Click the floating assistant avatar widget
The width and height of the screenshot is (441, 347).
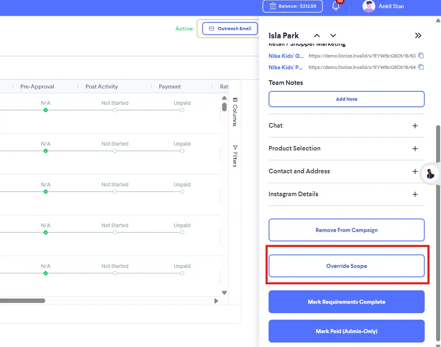pos(430,174)
